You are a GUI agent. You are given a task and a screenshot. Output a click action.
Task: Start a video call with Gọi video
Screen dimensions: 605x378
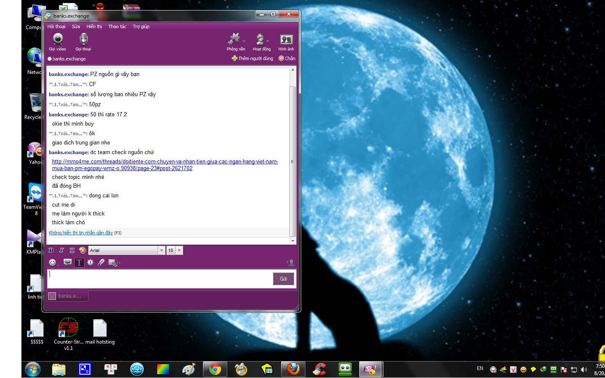point(58,42)
